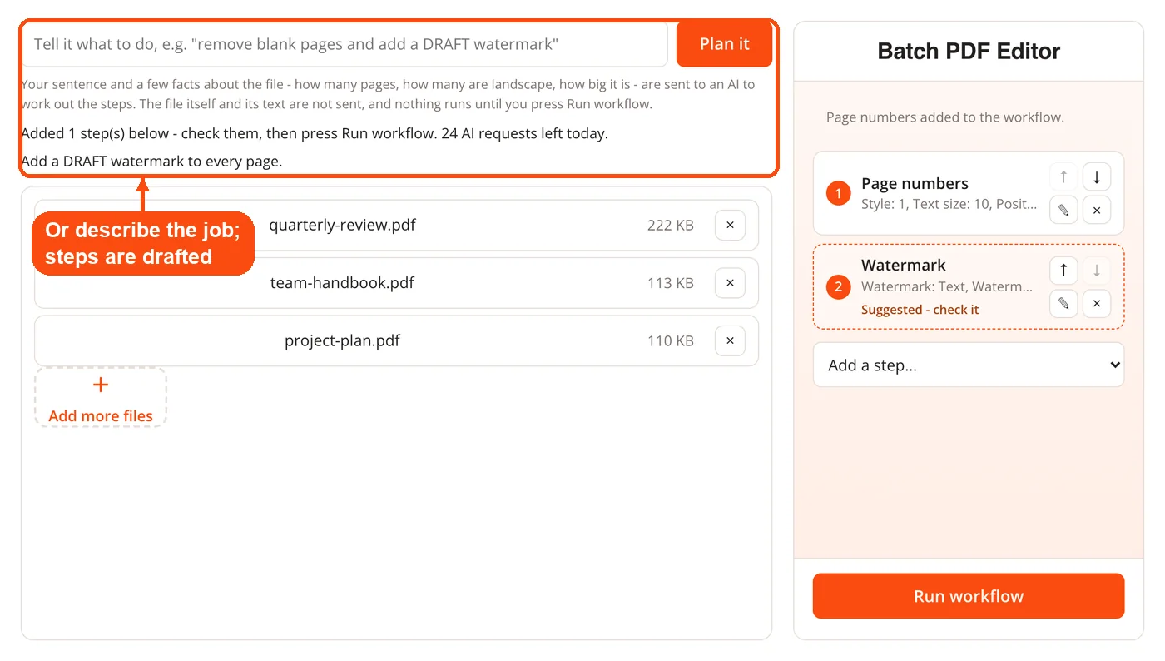Click the Page numbers added status message
Viewport: 1165px width, 661px height.
pos(944,117)
